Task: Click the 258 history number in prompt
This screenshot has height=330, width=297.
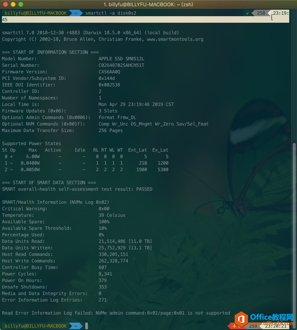Action: click(261, 13)
